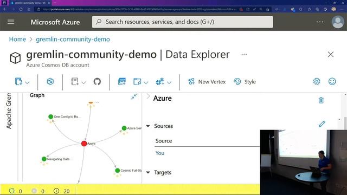
Task: Open the feedback smiley icon
Action: click(332, 81)
